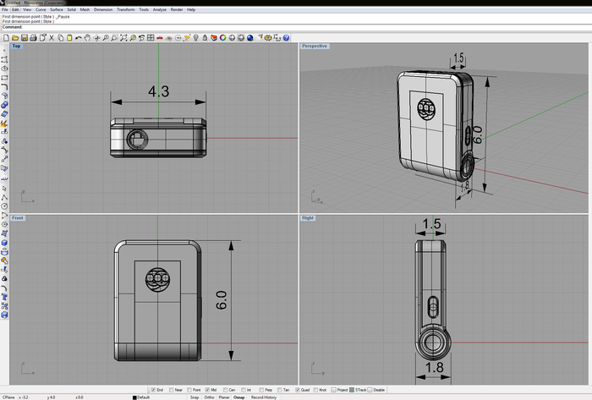Open the Analyze menu
Viewport: 592px width, 400px height.
(x=159, y=10)
